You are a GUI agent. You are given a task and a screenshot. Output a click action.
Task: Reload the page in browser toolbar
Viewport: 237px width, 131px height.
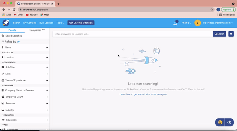[14, 10]
